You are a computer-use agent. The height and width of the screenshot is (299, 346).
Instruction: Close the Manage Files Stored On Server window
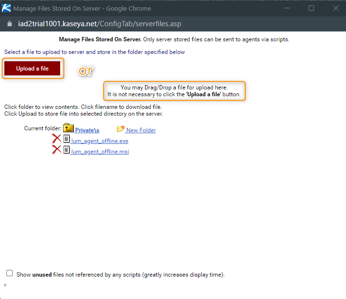pyautogui.click(x=335, y=8)
